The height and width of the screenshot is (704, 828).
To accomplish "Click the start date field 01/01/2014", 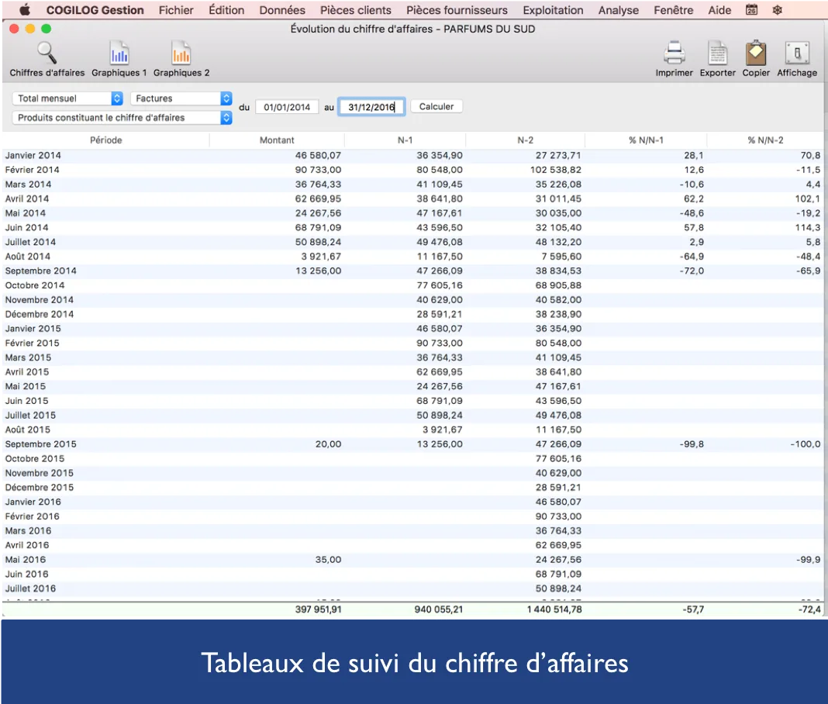I will pos(287,107).
